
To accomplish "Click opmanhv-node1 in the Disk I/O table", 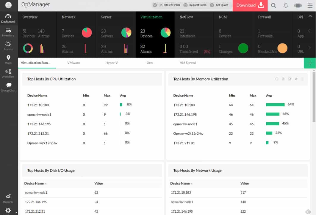I will [x=36, y=192].
